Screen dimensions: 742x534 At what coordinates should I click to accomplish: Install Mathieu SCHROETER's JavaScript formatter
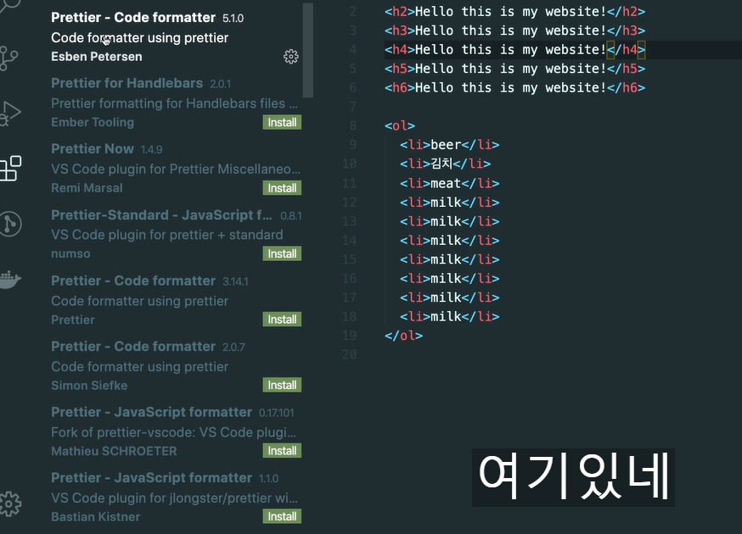282,451
